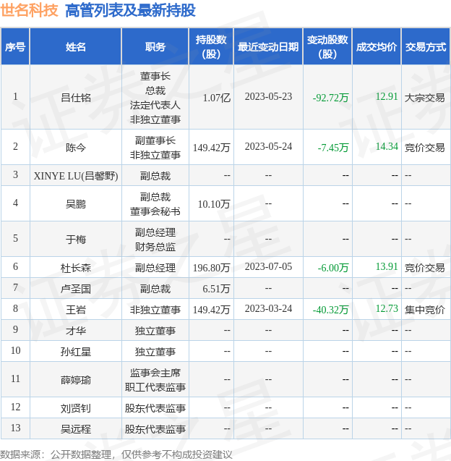Click 王岩's holding 149.42万
Screen dimensions: 451x461
211,310
